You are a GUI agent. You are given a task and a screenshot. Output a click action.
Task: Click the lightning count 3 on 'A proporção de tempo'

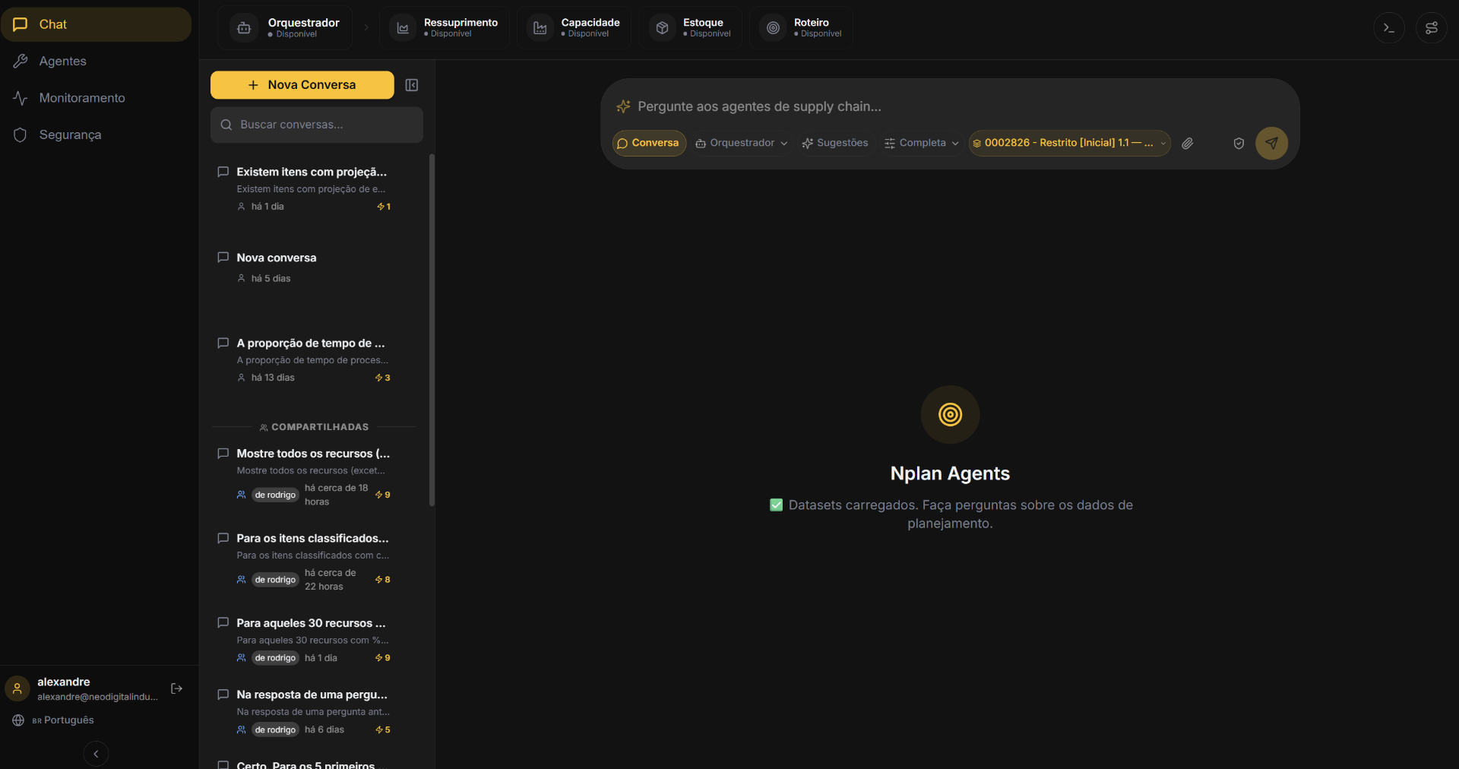383,378
